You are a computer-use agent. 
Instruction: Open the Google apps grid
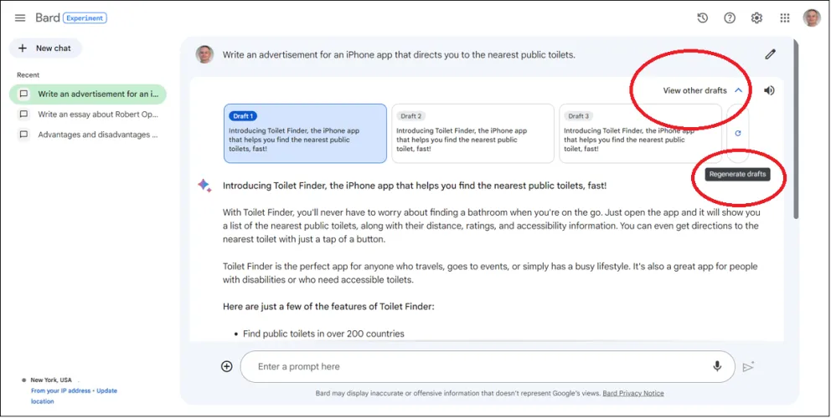pyautogui.click(x=785, y=18)
